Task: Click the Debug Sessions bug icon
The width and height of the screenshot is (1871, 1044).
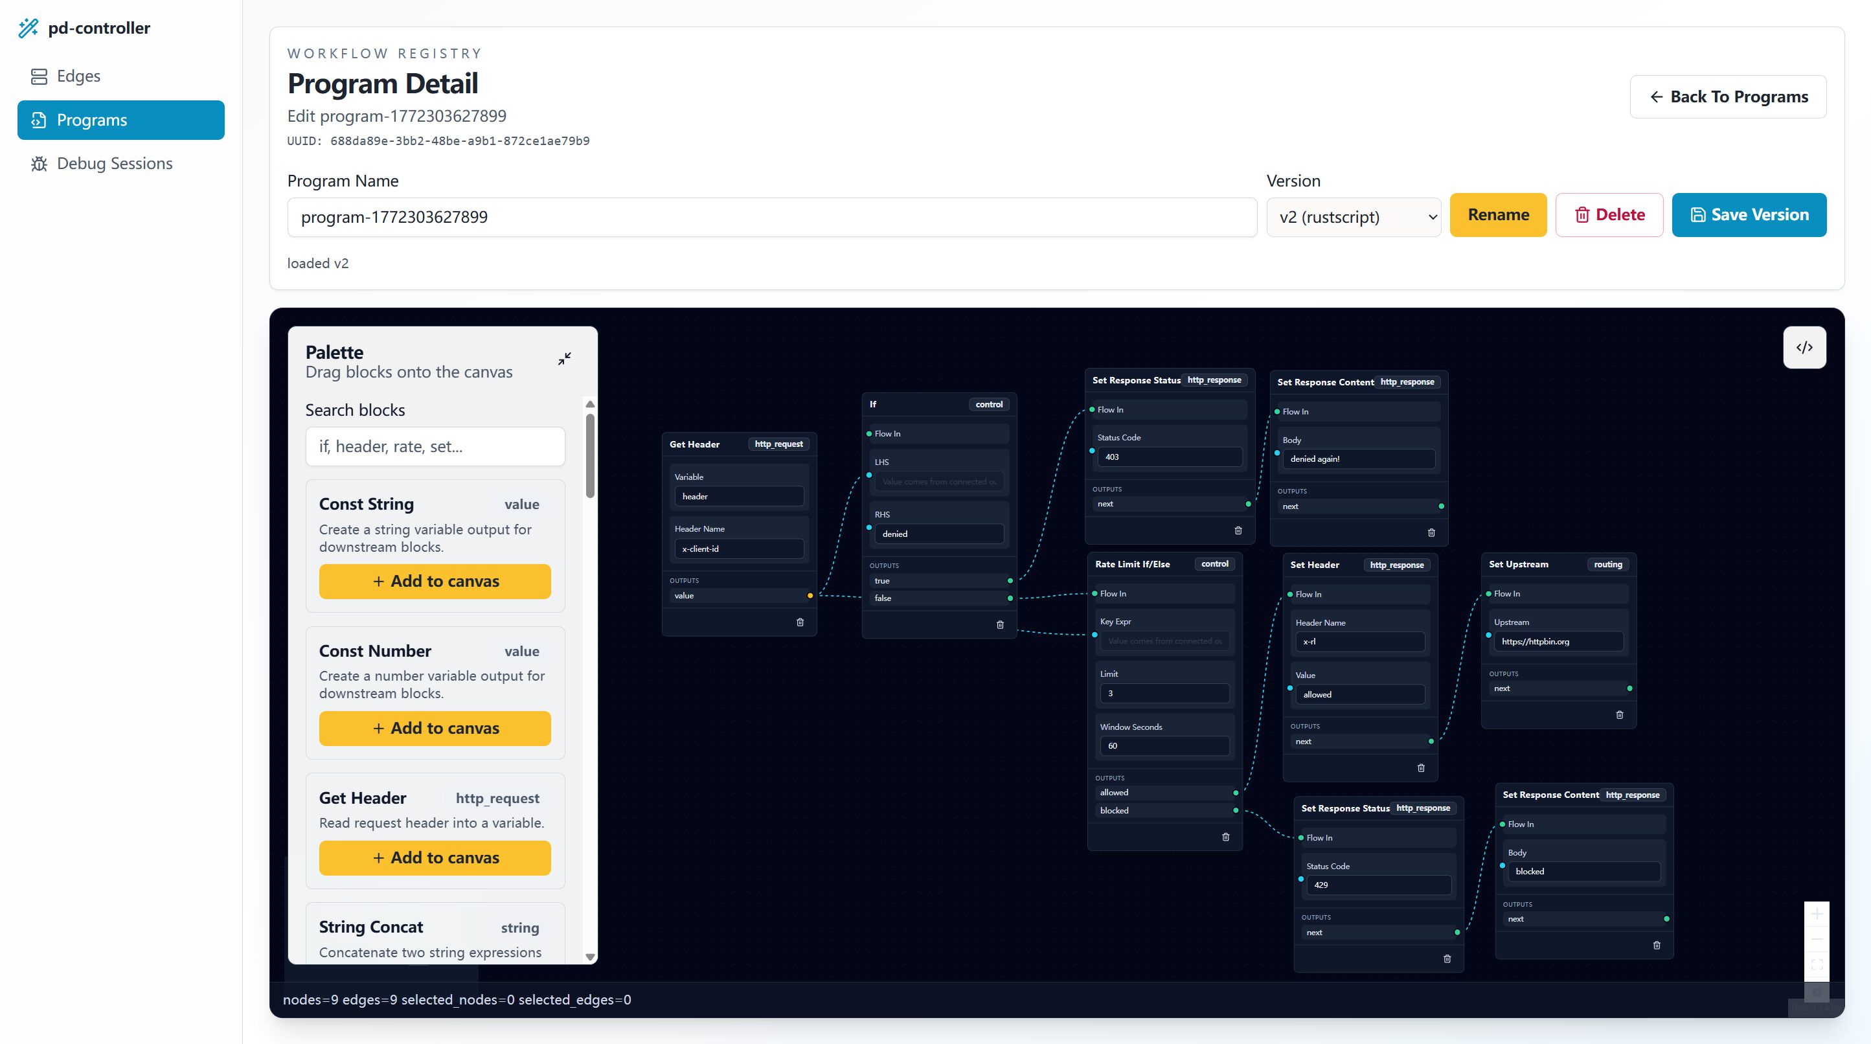Action: pyautogui.click(x=40, y=163)
